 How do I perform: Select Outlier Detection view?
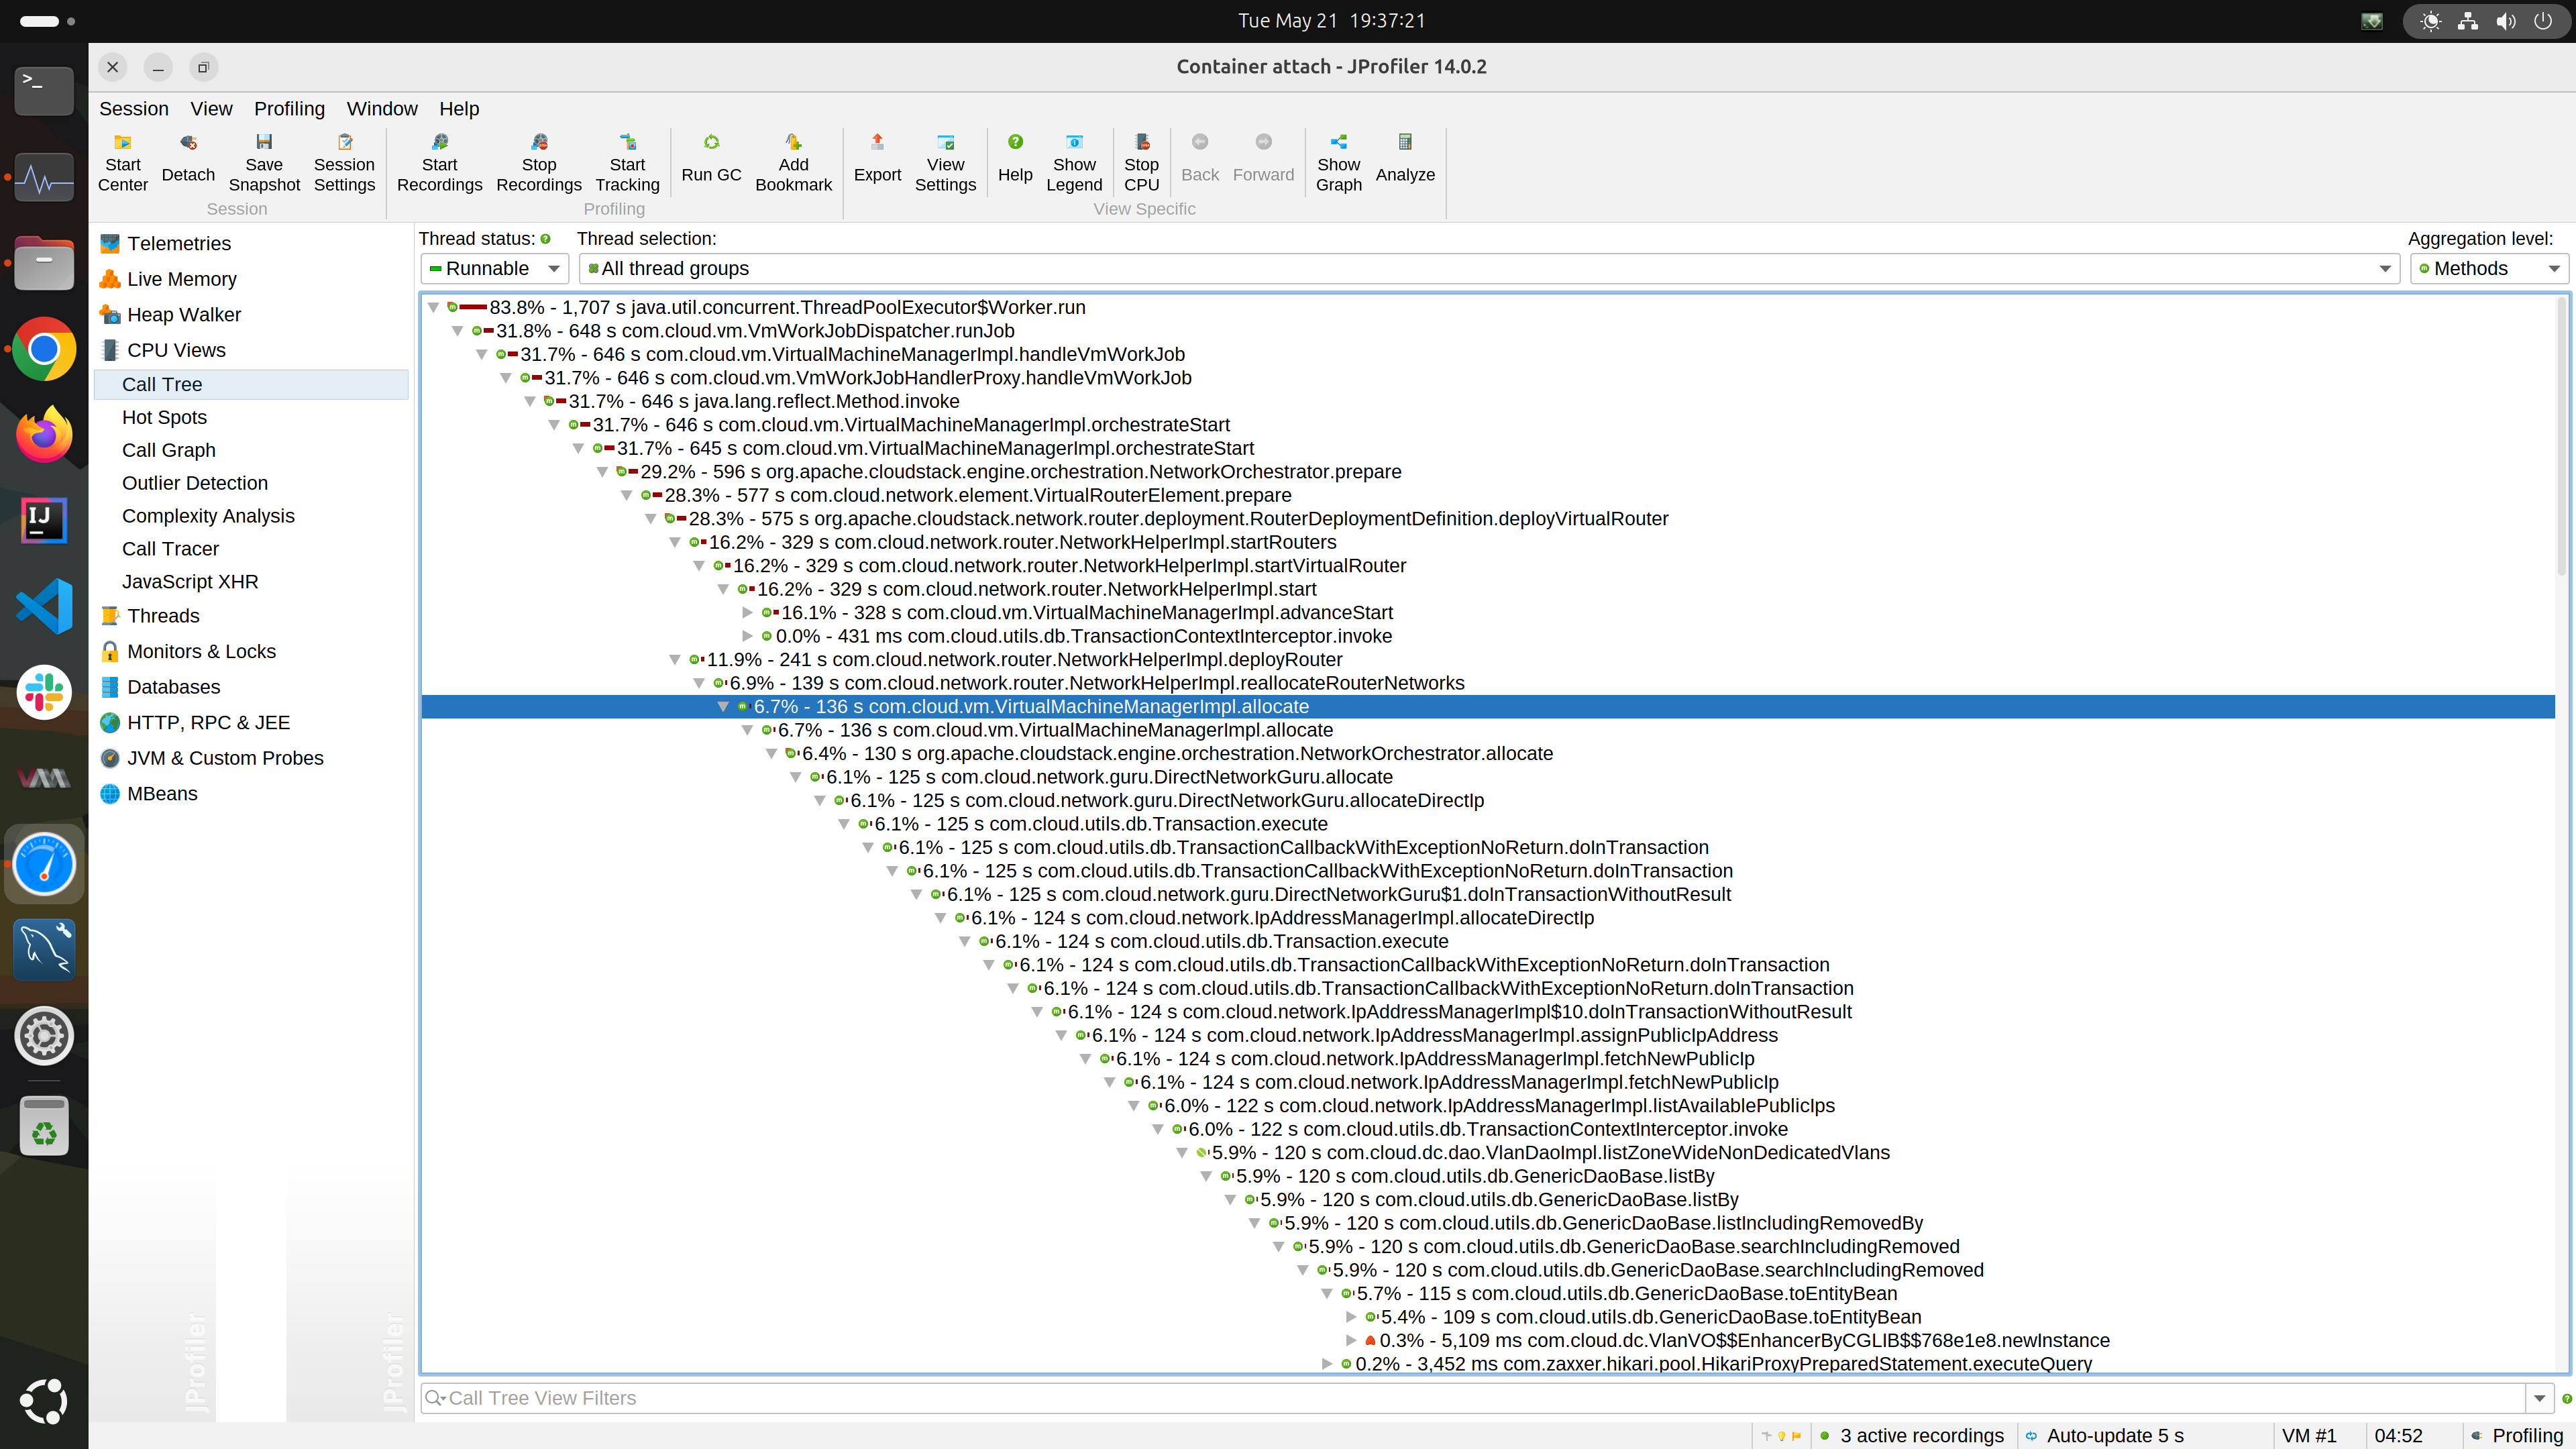tap(195, 483)
